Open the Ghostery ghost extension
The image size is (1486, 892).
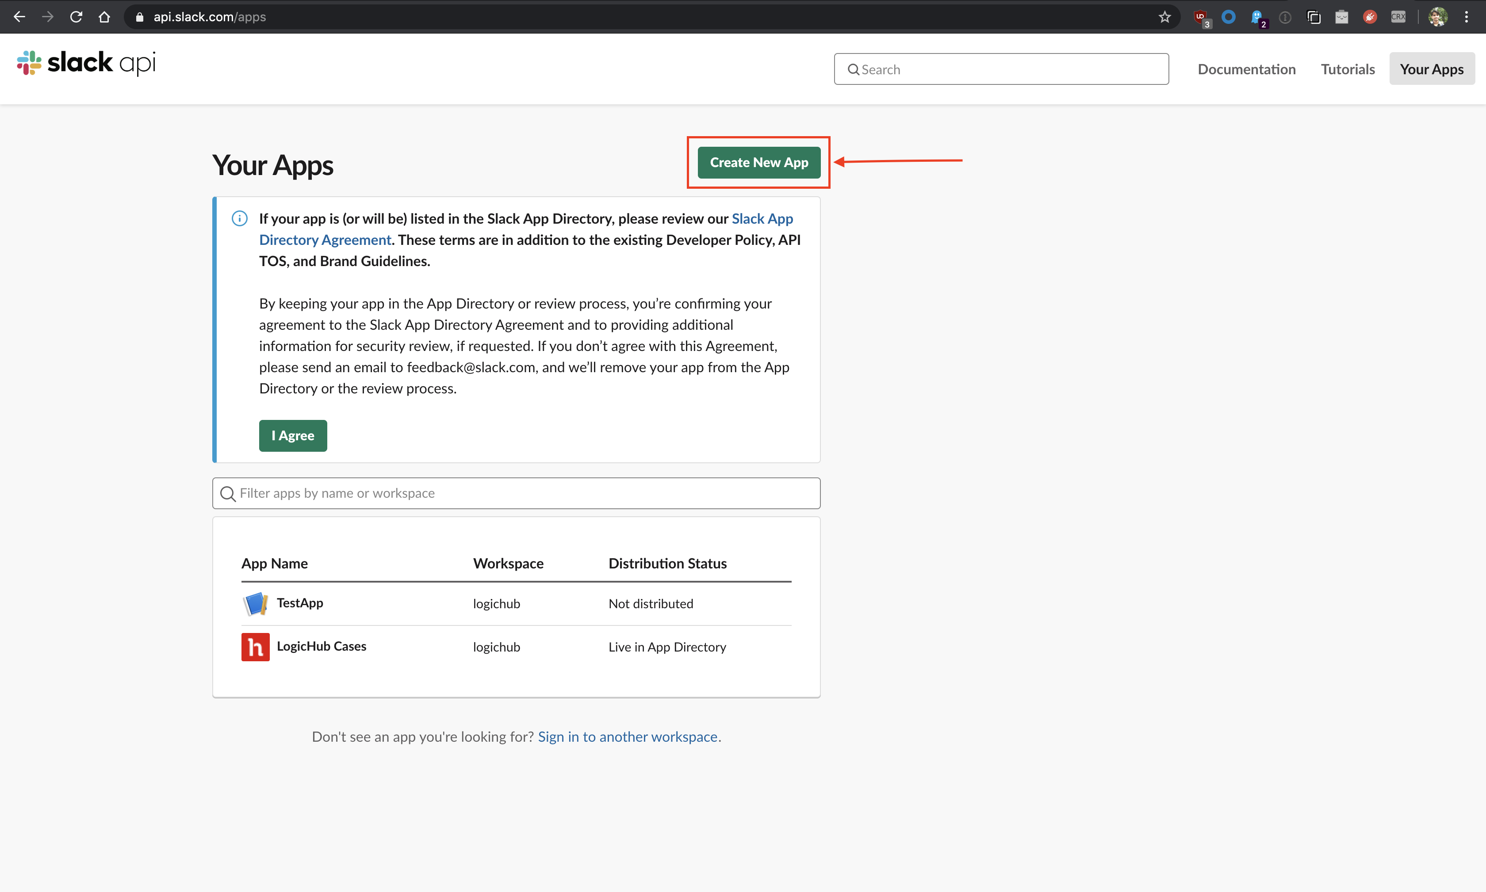(x=1256, y=17)
